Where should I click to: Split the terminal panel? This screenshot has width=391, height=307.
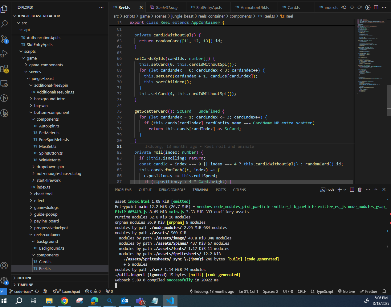pyautogui.click(x=352, y=190)
